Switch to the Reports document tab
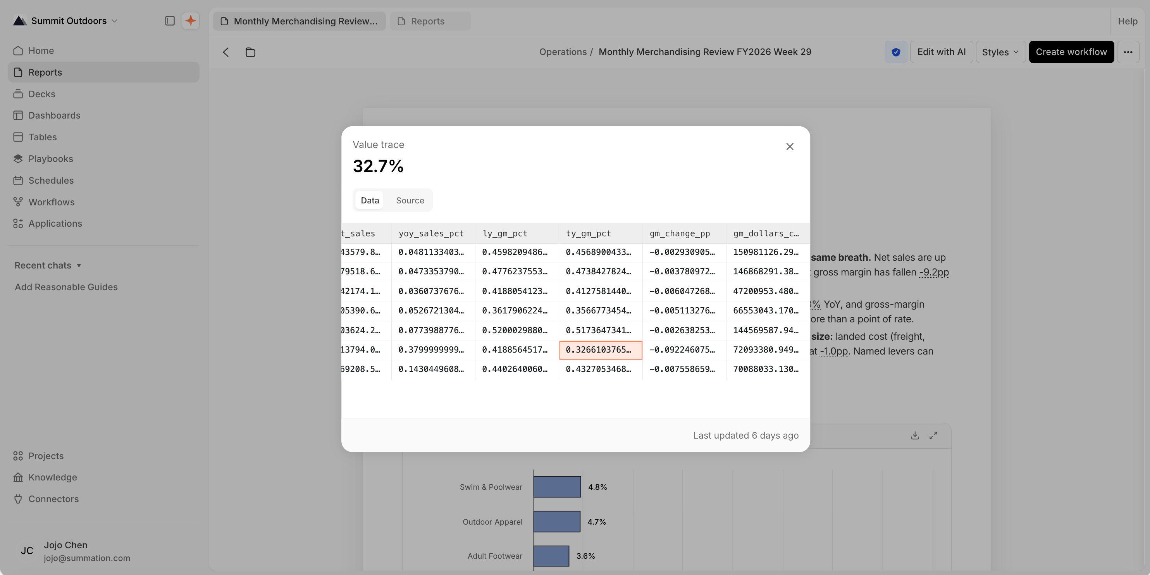The height and width of the screenshot is (575, 1150). [x=430, y=21]
